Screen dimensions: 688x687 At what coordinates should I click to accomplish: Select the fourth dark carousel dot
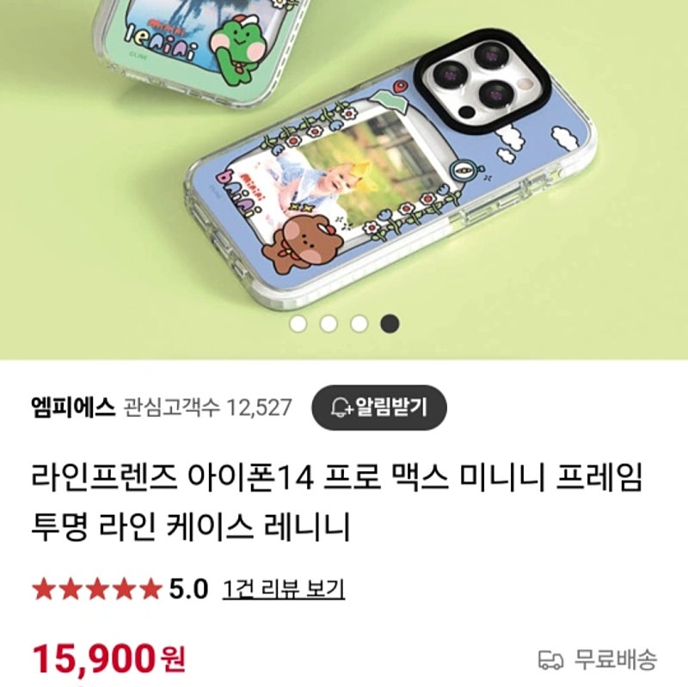[x=390, y=324]
